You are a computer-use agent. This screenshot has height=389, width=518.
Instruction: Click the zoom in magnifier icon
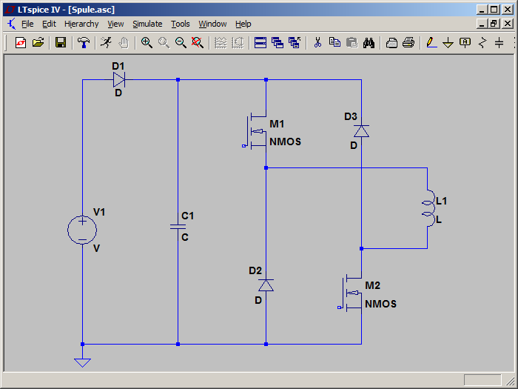[147, 42]
